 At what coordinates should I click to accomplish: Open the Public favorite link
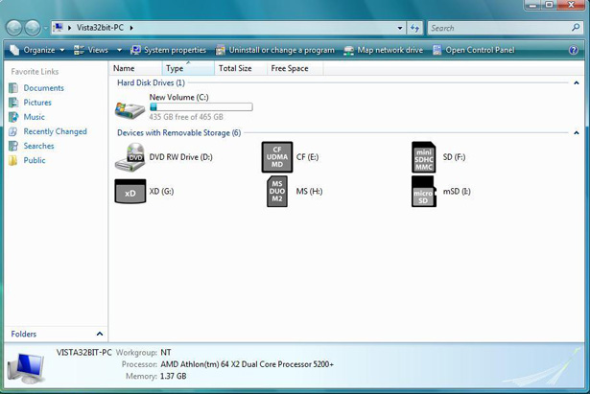coord(35,160)
